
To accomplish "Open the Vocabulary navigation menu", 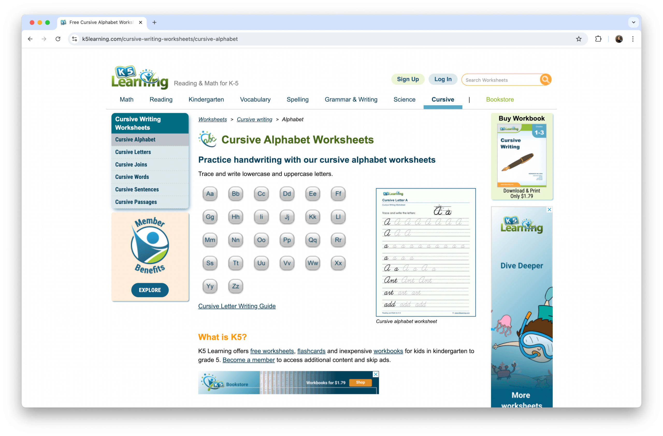I will (255, 99).
